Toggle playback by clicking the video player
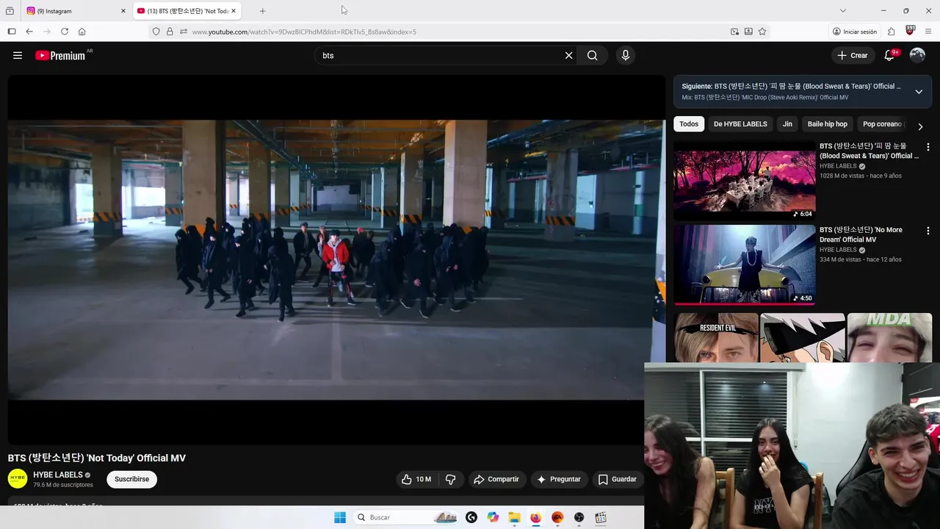The image size is (940, 529). coord(336,260)
